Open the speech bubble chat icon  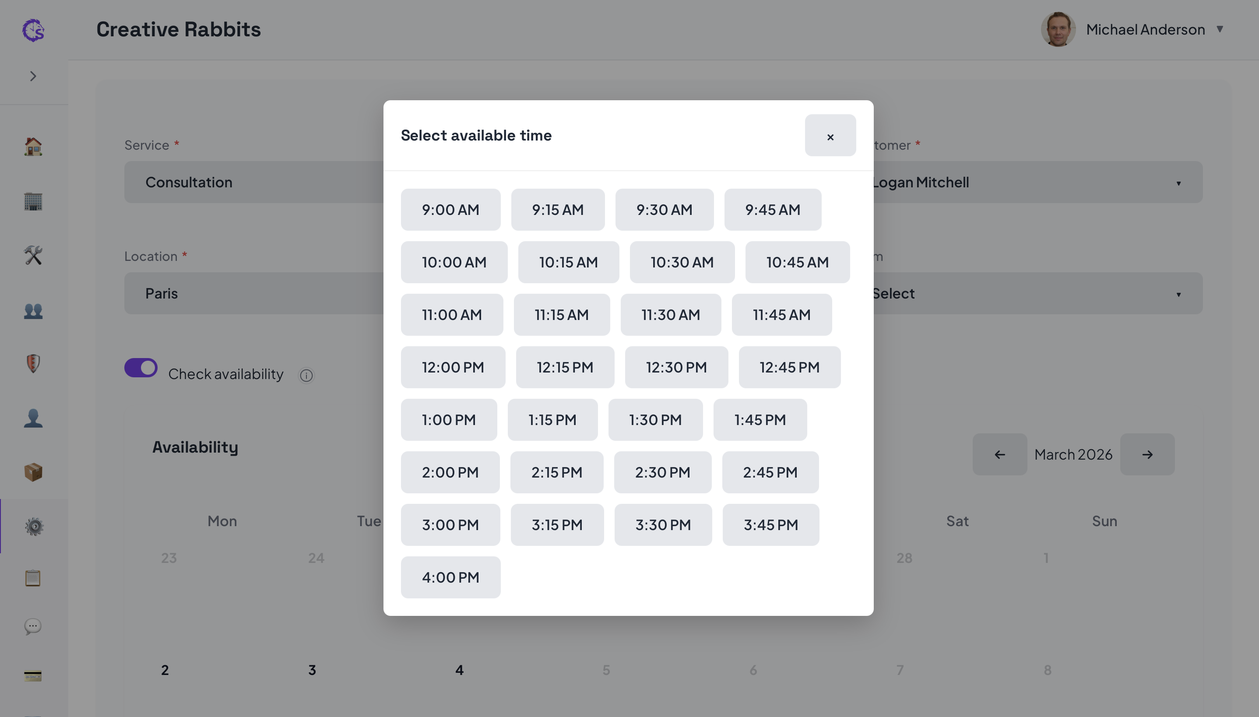pos(33,627)
